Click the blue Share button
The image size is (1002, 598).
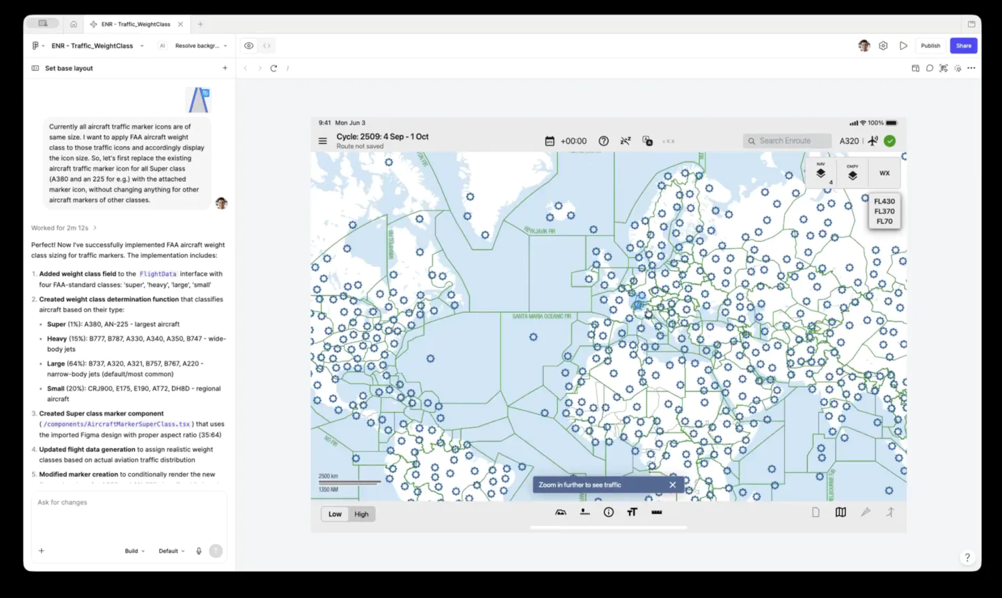click(x=964, y=46)
